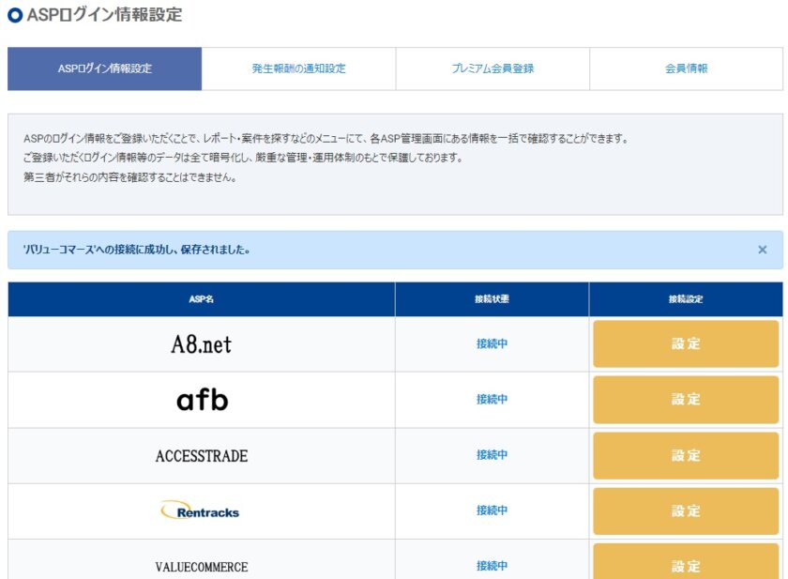Dismiss the バリューコマース success notification
788x579 pixels.
click(762, 250)
